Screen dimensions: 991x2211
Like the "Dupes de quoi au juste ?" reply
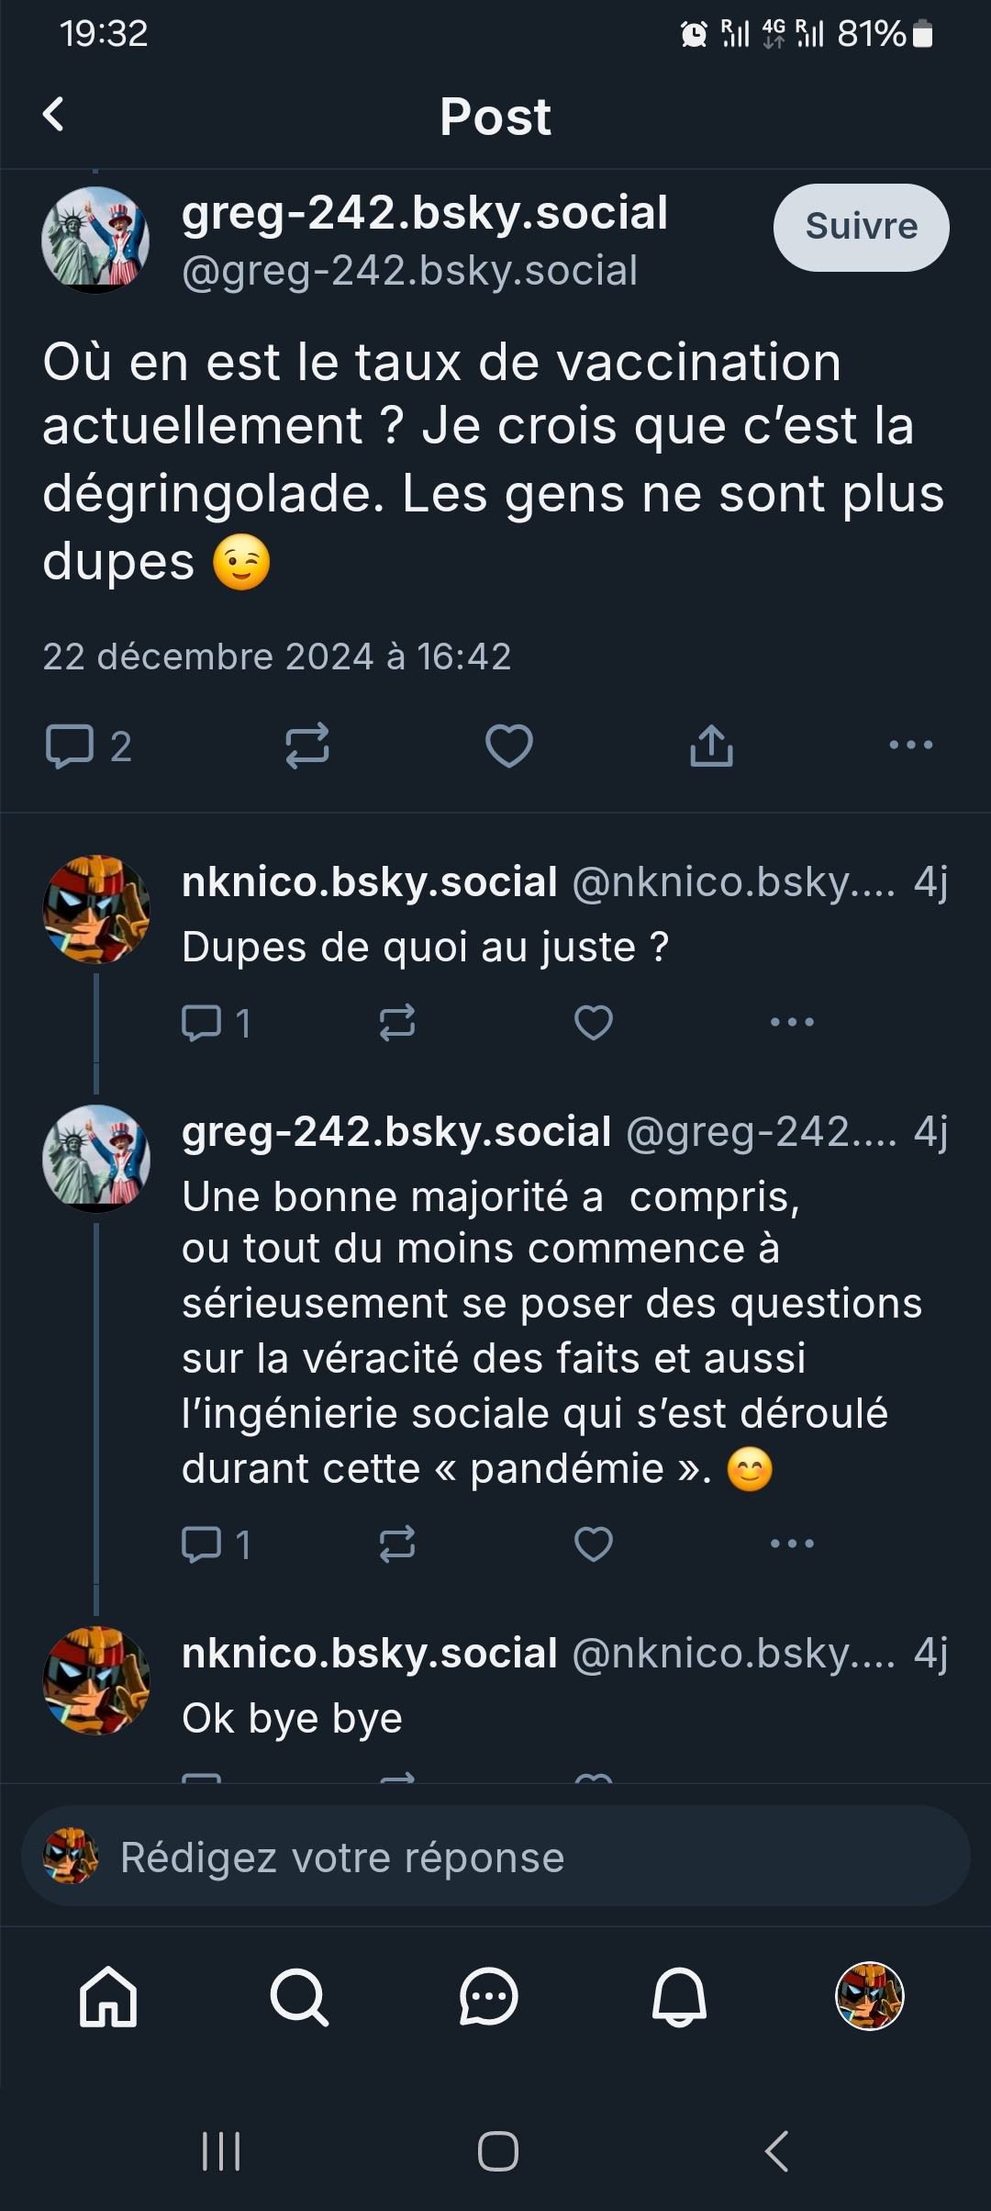coord(594,1022)
